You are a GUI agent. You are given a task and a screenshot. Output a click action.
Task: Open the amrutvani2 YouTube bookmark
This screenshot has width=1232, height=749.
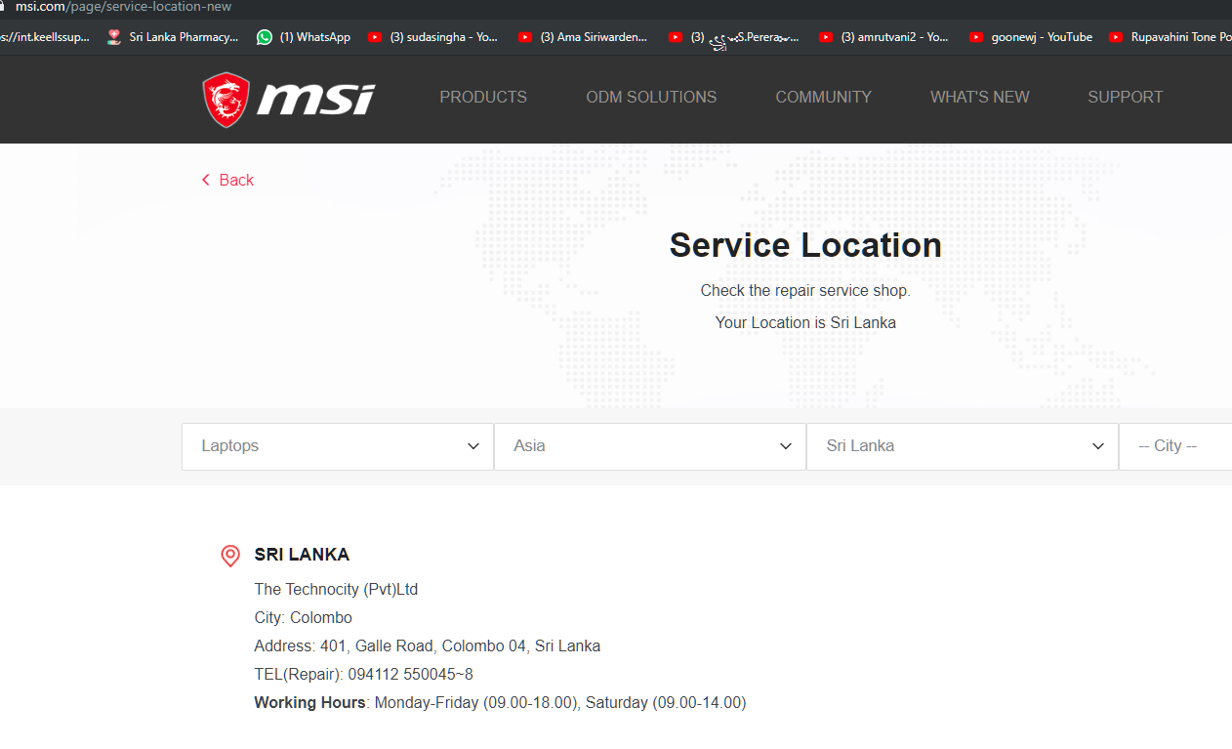pos(884,37)
